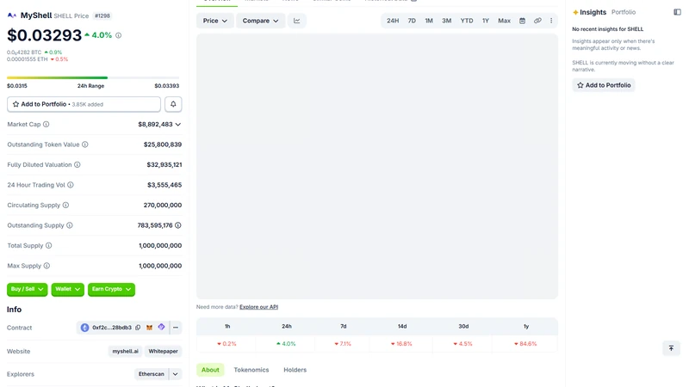Click the Explore our API link
The height and width of the screenshot is (387, 689).
[259, 307]
